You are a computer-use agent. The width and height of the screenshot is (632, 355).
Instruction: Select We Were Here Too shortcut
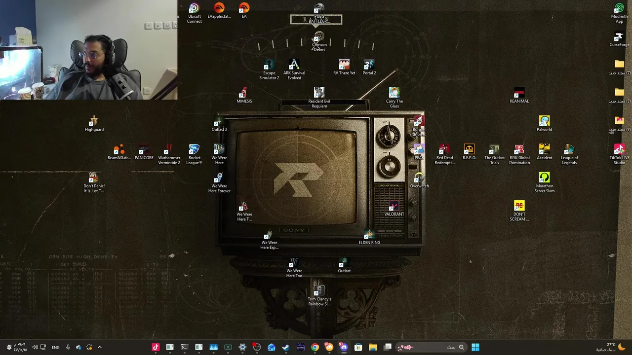[294, 267]
